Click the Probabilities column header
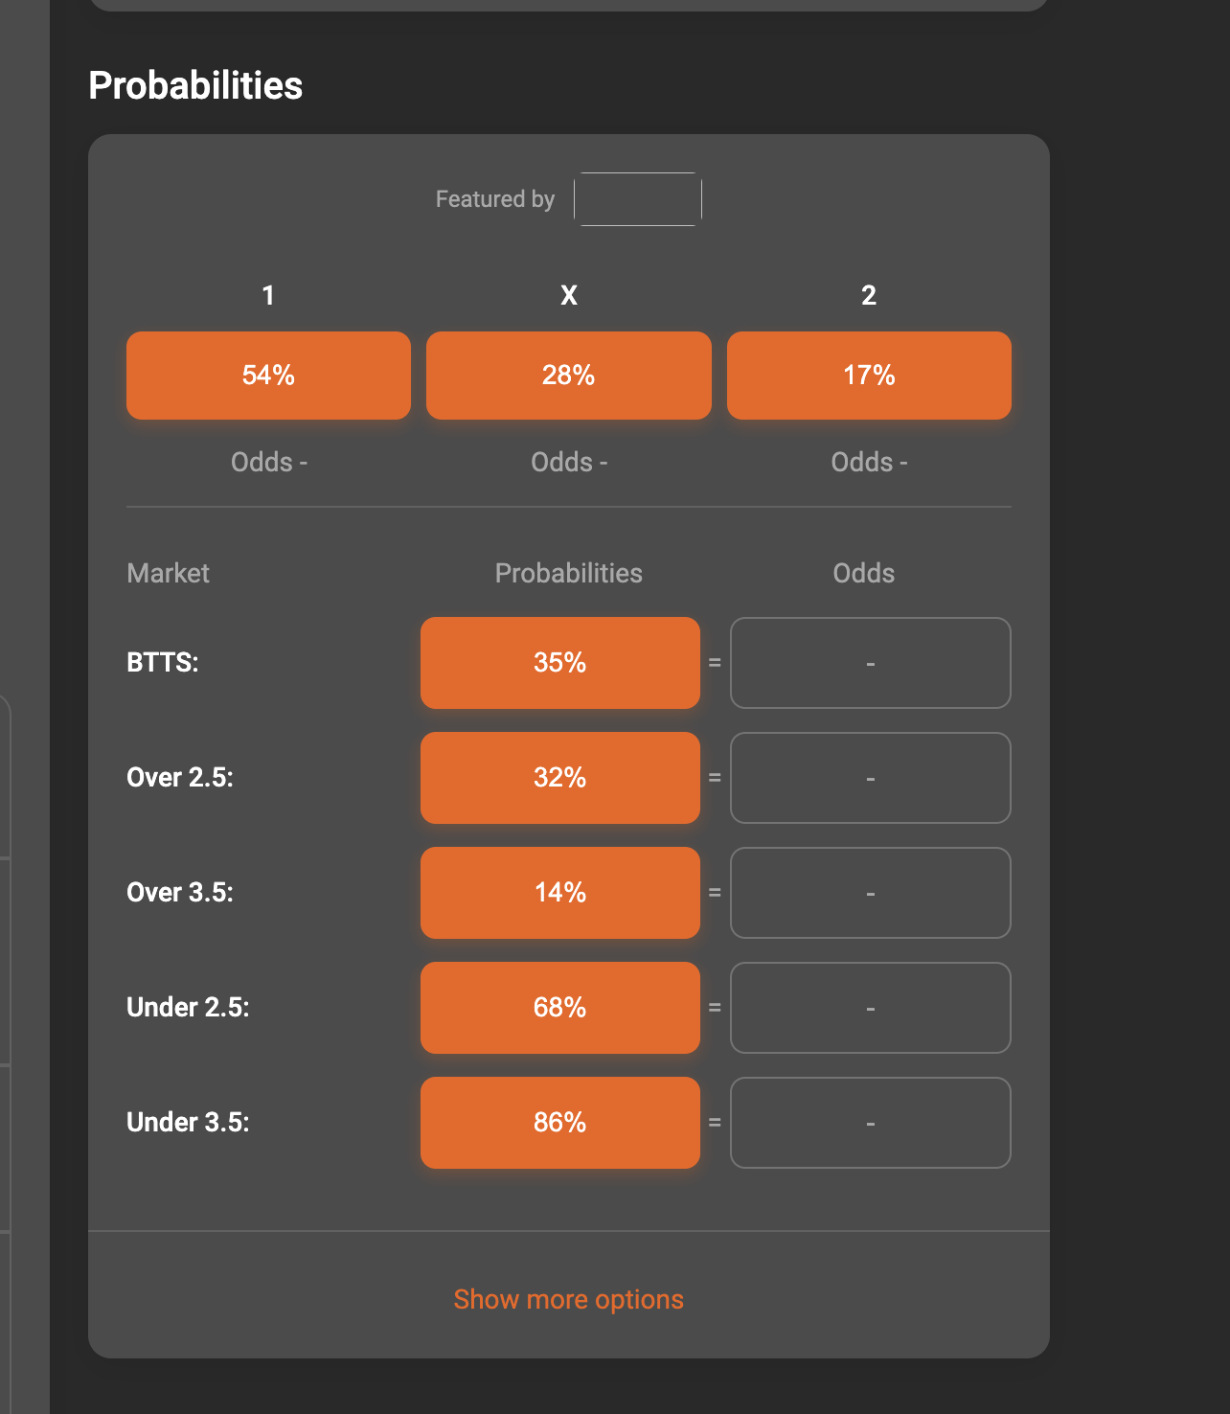Viewport: 1230px width, 1414px height. tap(568, 572)
